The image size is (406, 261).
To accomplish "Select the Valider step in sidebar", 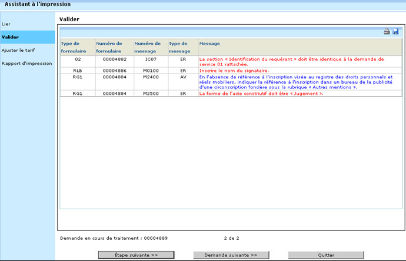I will [27, 37].
